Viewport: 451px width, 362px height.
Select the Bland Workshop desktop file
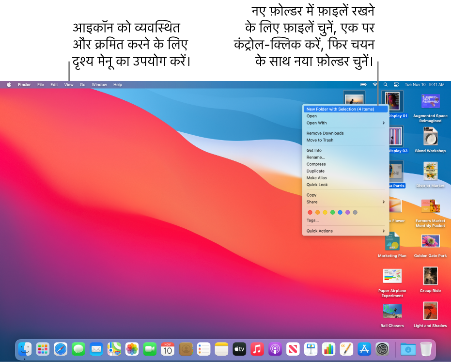[x=430, y=140]
